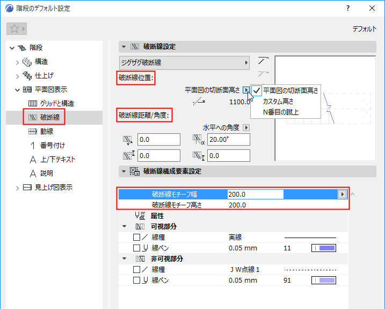Expand the 構造 tree node
The width and height of the screenshot is (385, 309).
pyautogui.click(x=17, y=62)
